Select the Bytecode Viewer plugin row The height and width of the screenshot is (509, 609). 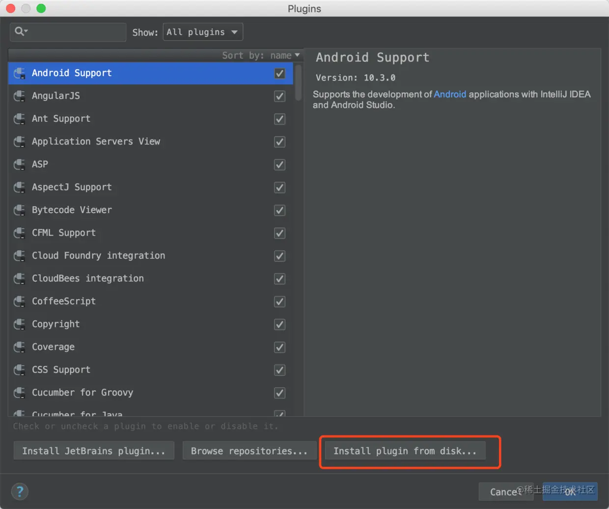coord(151,210)
